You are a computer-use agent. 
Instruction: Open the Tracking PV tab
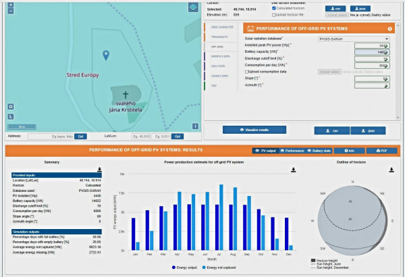tap(221, 37)
